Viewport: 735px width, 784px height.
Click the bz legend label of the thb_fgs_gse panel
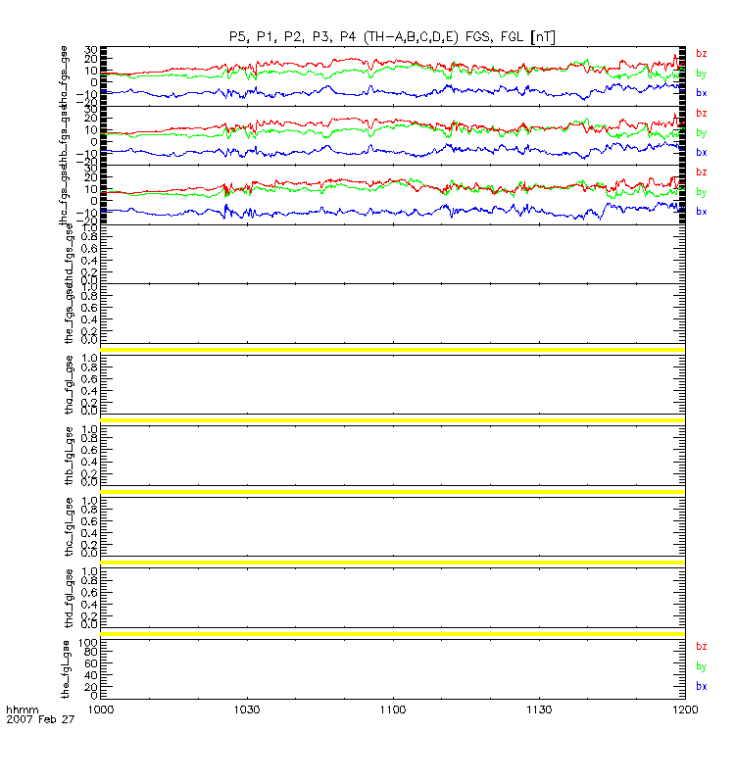pos(701,113)
